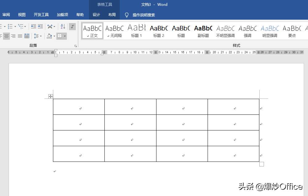Apply the 要点 style
The image size is (308, 196).
[x=292, y=31]
